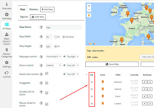Open help for Map Width
Screen dimensions: 154x108
click(41, 37)
